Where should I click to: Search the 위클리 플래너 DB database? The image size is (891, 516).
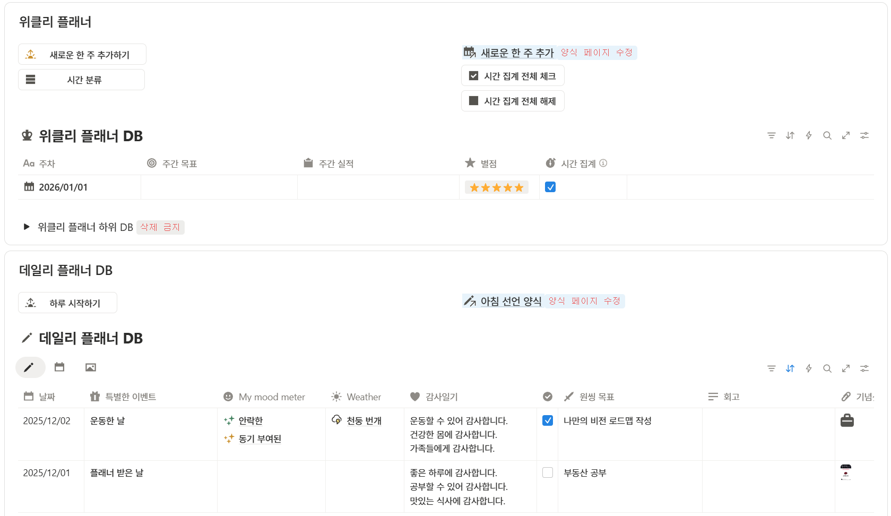pyautogui.click(x=827, y=136)
